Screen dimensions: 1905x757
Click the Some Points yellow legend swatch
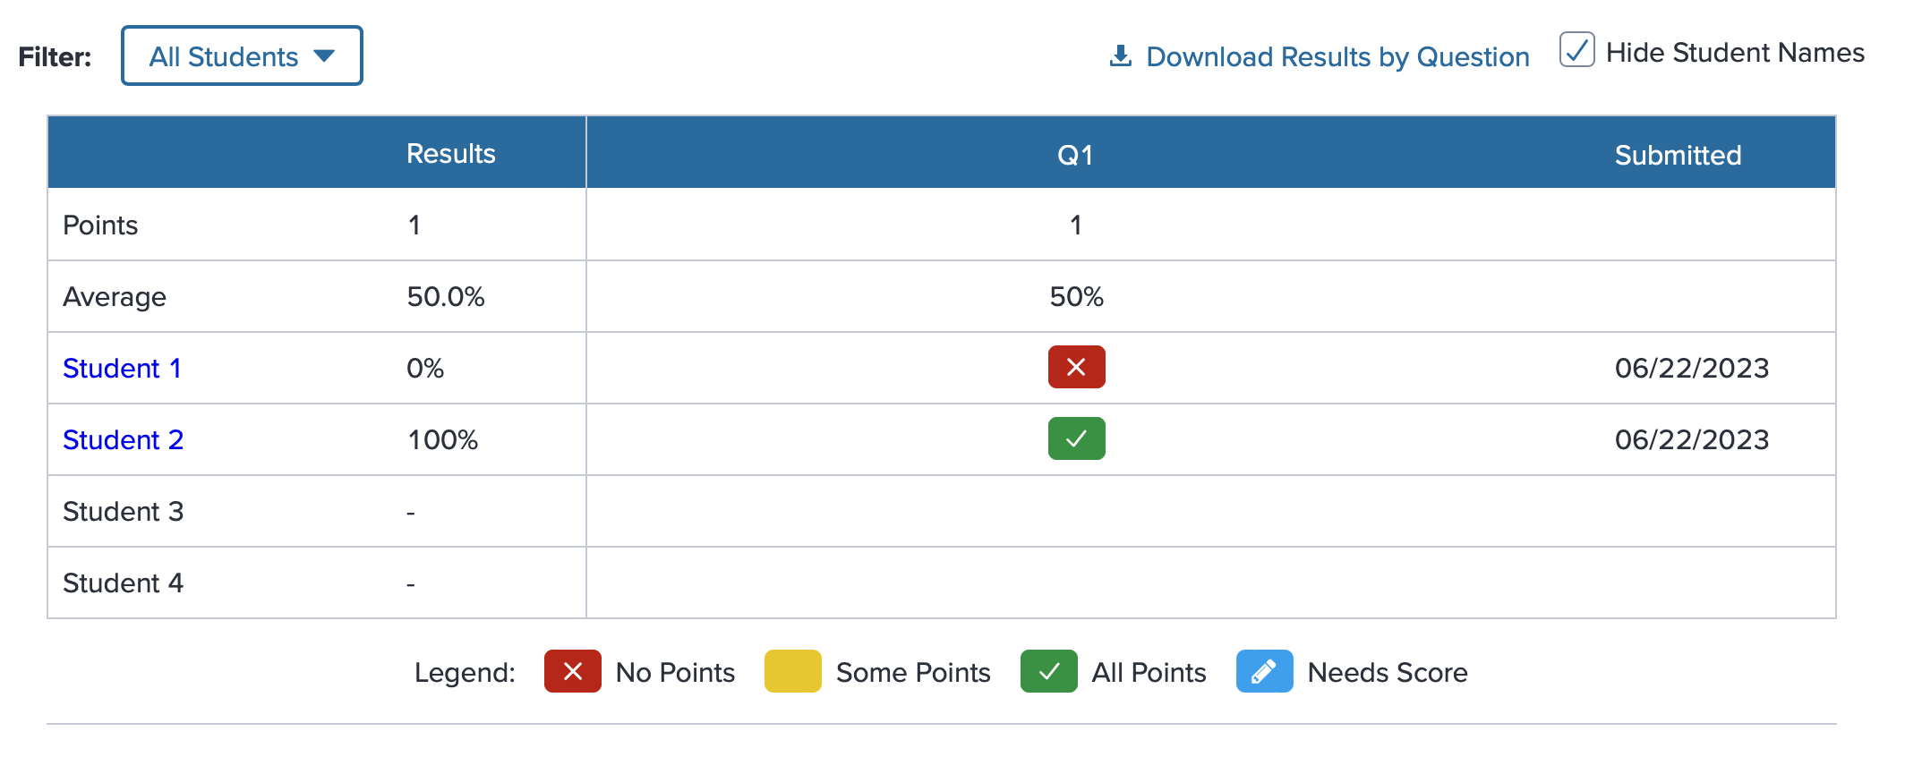793,671
